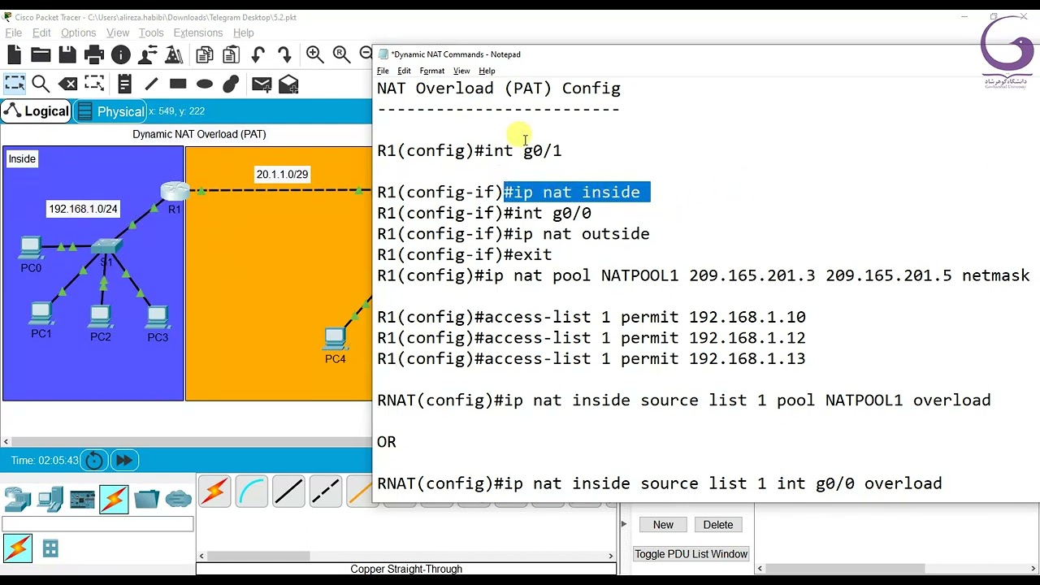Image resolution: width=1040 pixels, height=585 pixels.
Task: Pick the automatic connection type
Action: click(214, 492)
